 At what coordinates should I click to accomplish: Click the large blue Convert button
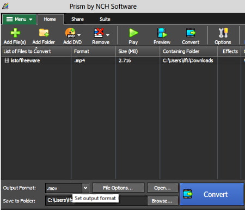(212, 194)
